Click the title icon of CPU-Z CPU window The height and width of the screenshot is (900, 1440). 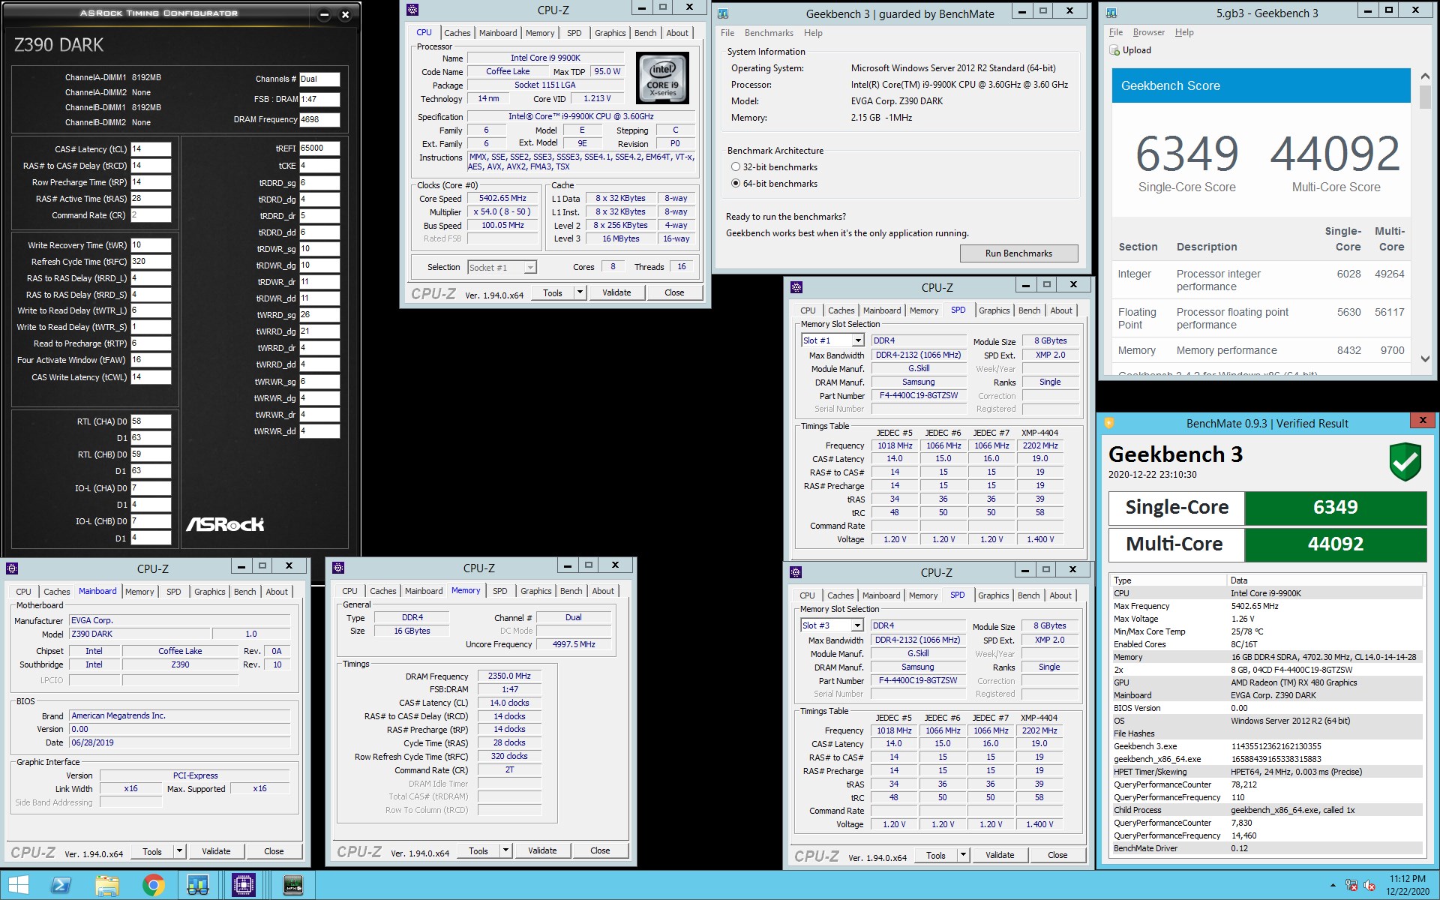tap(412, 10)
